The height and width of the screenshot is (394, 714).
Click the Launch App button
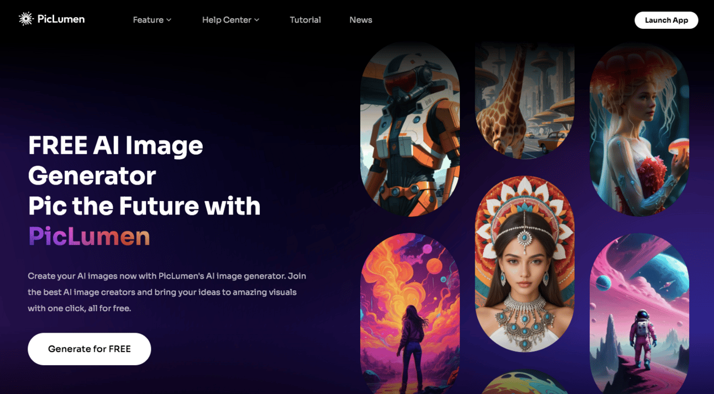(666, 20)
